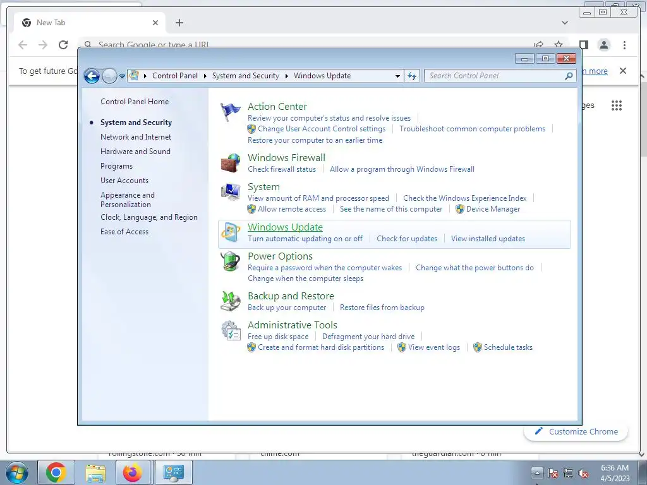Viewport: 647px width, 485px height.
Task: Open the Windows Update icon
Action: pos(230,232)
